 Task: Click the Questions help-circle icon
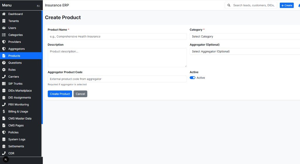point(4,63)
